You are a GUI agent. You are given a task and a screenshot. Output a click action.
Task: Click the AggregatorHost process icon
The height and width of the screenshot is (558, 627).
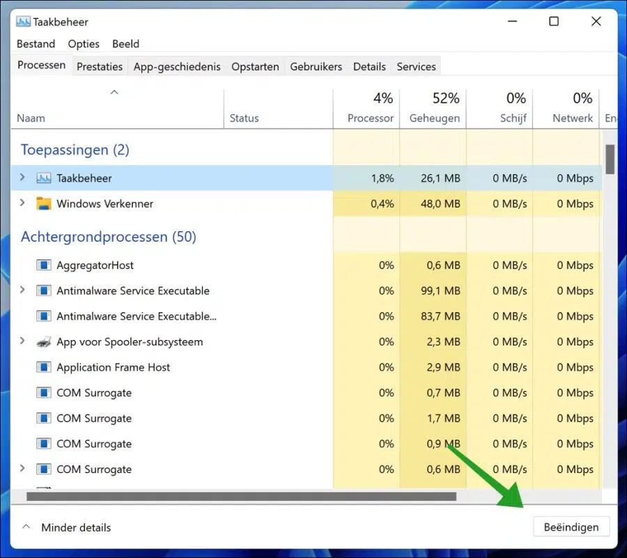44,265
